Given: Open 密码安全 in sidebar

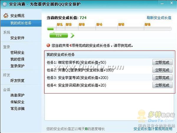Looking at the screenshot, I should pyautogui.click(x=17, y=52).
